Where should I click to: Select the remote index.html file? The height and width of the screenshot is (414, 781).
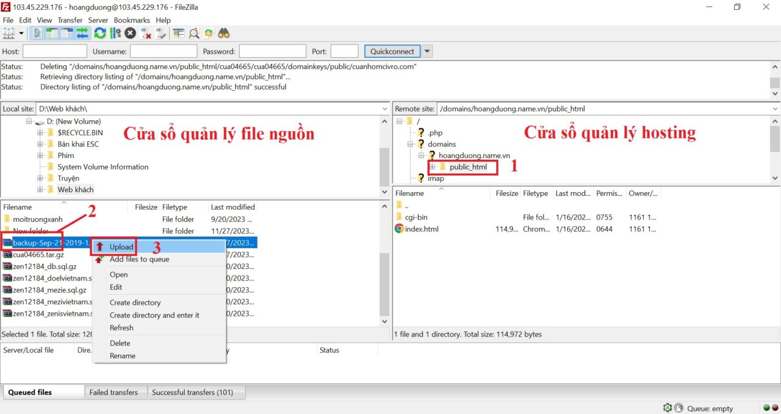(x=422, y=229)
